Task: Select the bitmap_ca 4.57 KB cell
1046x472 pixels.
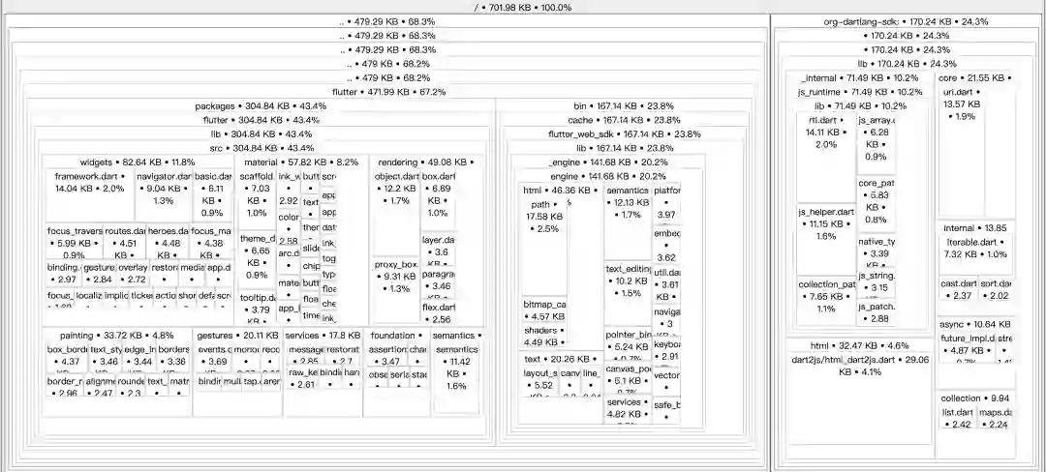Action: [544, 310]
